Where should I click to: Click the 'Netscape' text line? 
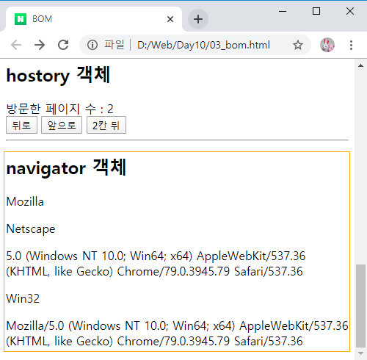31,229
